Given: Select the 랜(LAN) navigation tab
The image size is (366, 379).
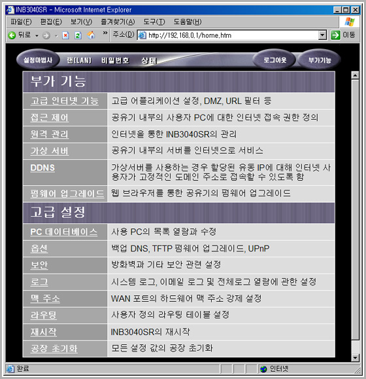Looking at the screenshot, I should 79,60.
